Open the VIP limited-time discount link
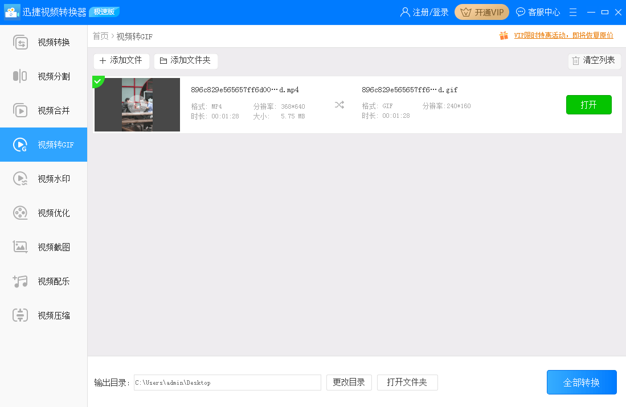 tap(564, 35)
